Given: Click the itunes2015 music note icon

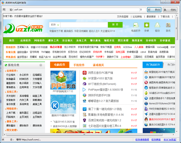Looking at the screenshot, I should point(146,104).
